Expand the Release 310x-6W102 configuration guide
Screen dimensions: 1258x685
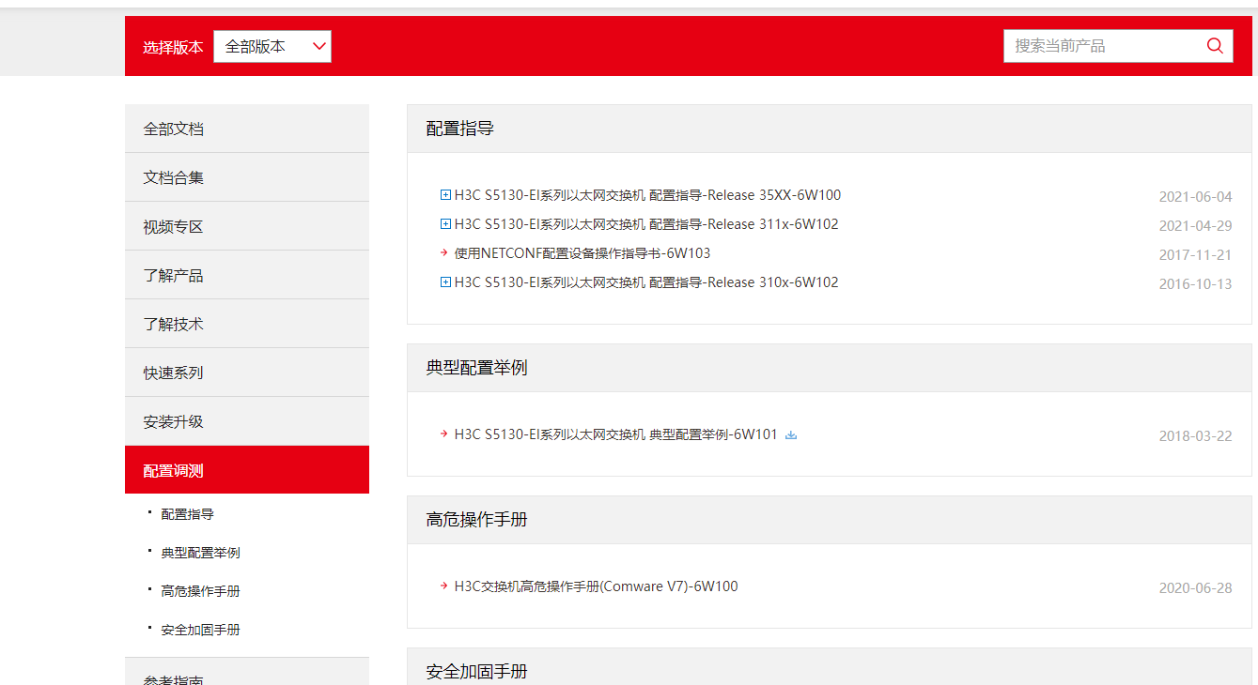[x=445, y=282]
